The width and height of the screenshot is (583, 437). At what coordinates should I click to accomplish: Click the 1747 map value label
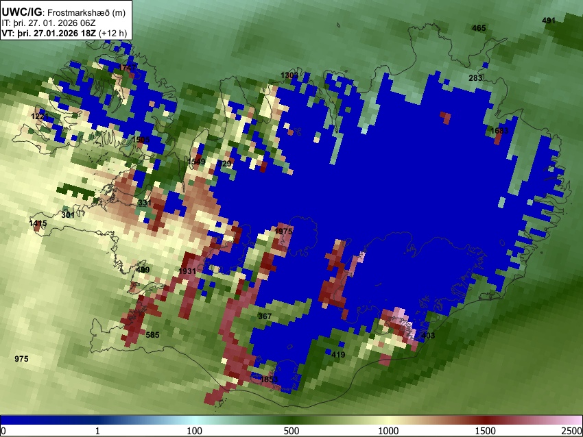(128, 68)
